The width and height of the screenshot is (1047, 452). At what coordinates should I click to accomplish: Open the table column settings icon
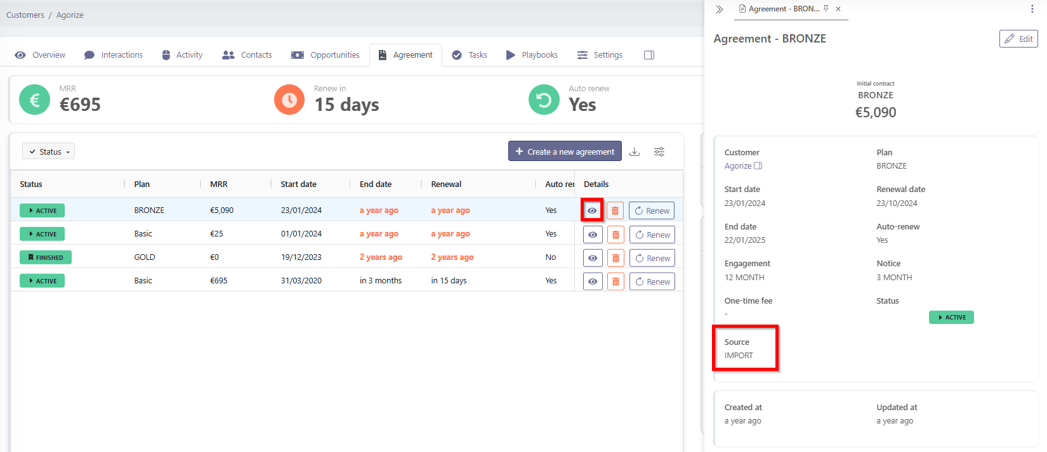pos(659,152)
